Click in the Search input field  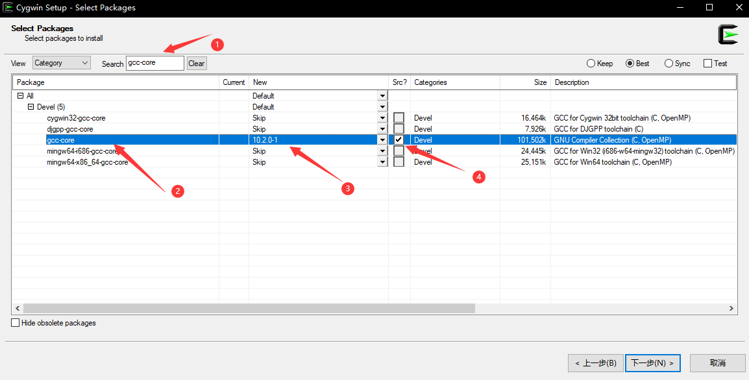point(154,63)
